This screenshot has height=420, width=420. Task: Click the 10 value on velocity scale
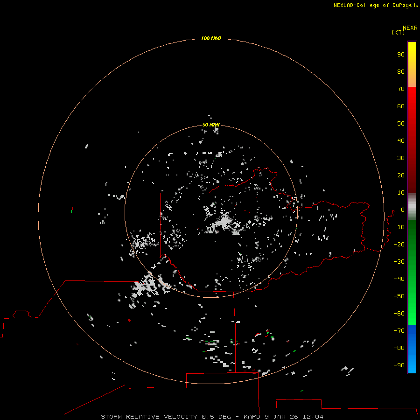tap(401, 193)
